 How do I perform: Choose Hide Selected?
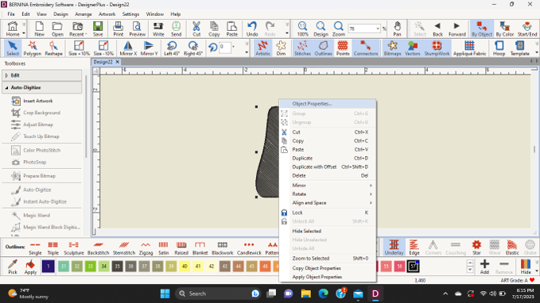point(327,231)
